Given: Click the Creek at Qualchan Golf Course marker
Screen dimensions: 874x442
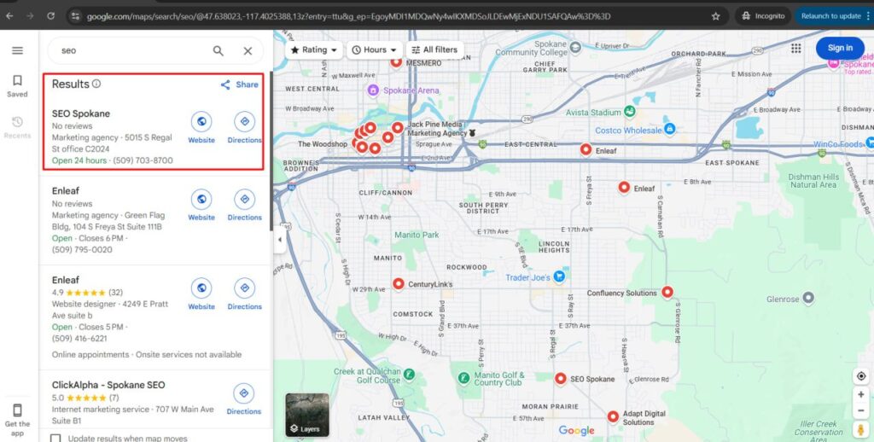Looking at the screenshot, I should (x=409, y=374).
